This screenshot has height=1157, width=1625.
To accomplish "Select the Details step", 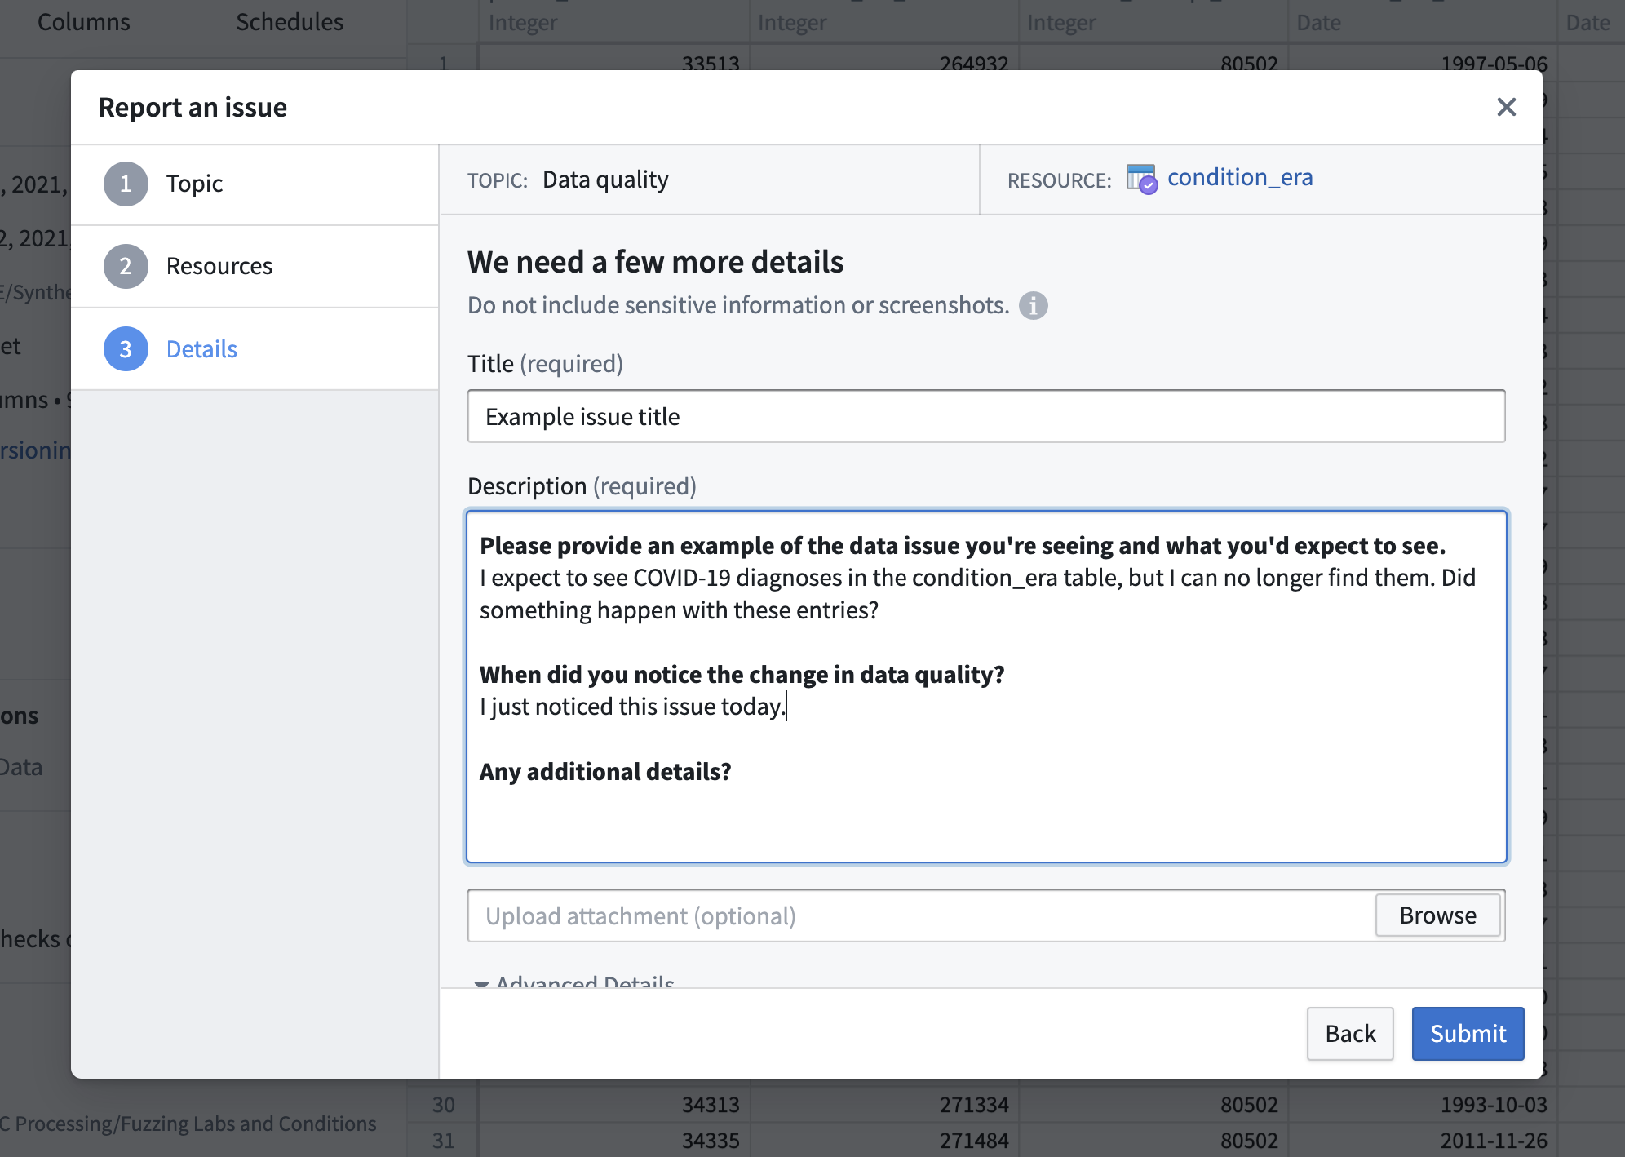I will [201, 349].
